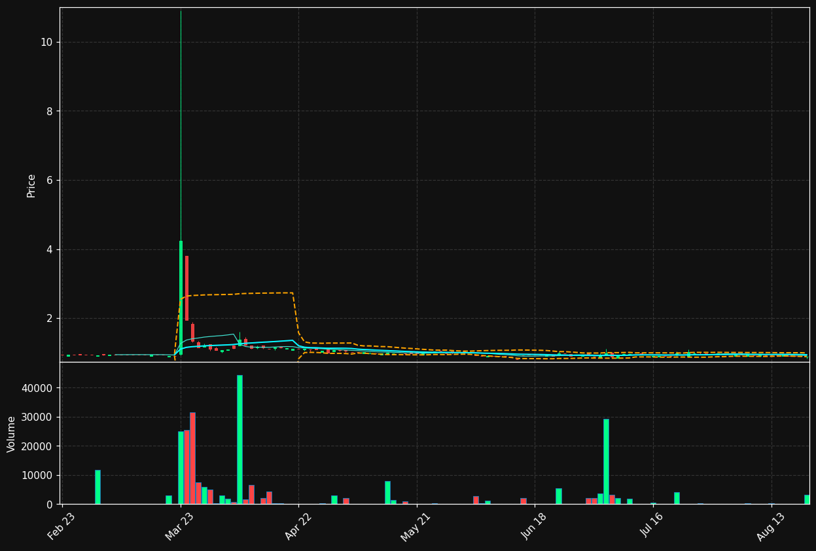Click the "Mar 23" date label

[x=179, y=526]
